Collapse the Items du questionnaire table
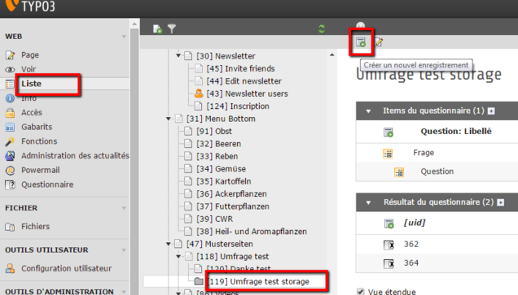Screen dimensions: 518x295 (x=368, y=111)
